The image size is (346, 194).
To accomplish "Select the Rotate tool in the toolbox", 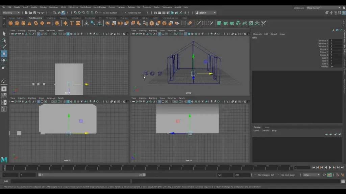I will pos(4,60).
